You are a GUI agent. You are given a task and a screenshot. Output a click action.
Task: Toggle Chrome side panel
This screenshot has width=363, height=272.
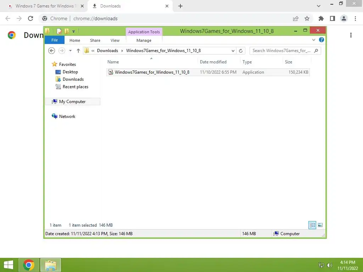[x=332, y=18]
